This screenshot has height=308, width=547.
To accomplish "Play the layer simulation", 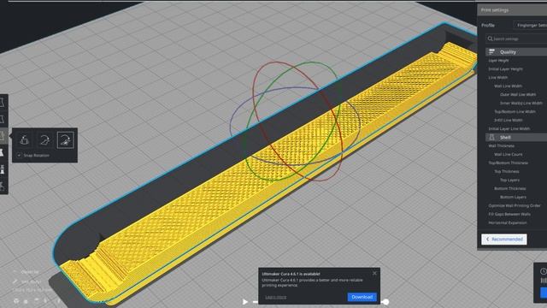I will [245, 301].
